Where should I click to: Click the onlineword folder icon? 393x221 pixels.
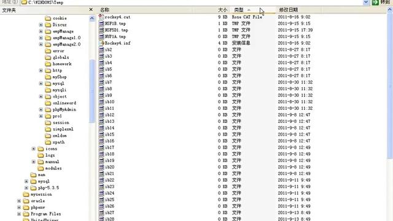click(48, 103)
